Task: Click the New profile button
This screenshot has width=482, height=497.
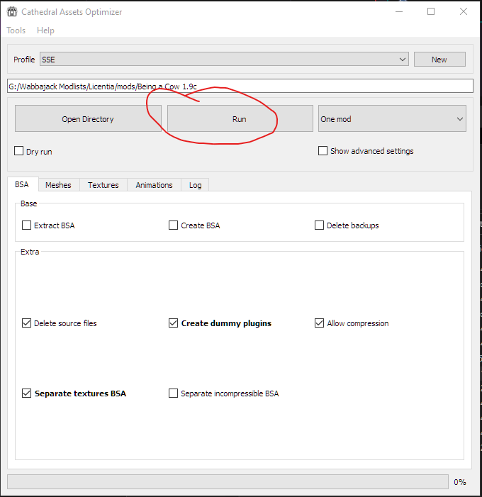Action: 439,60
